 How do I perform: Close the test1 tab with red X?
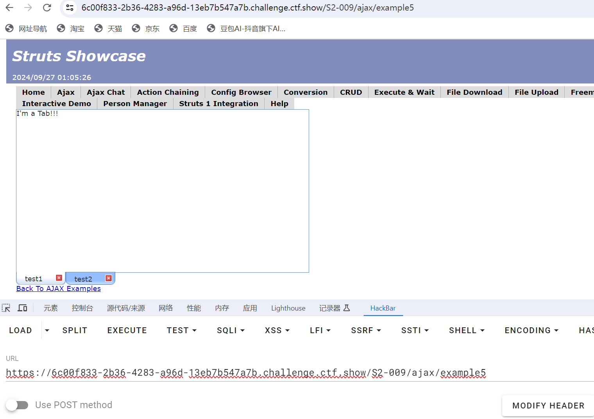click(x=59, y=278)
